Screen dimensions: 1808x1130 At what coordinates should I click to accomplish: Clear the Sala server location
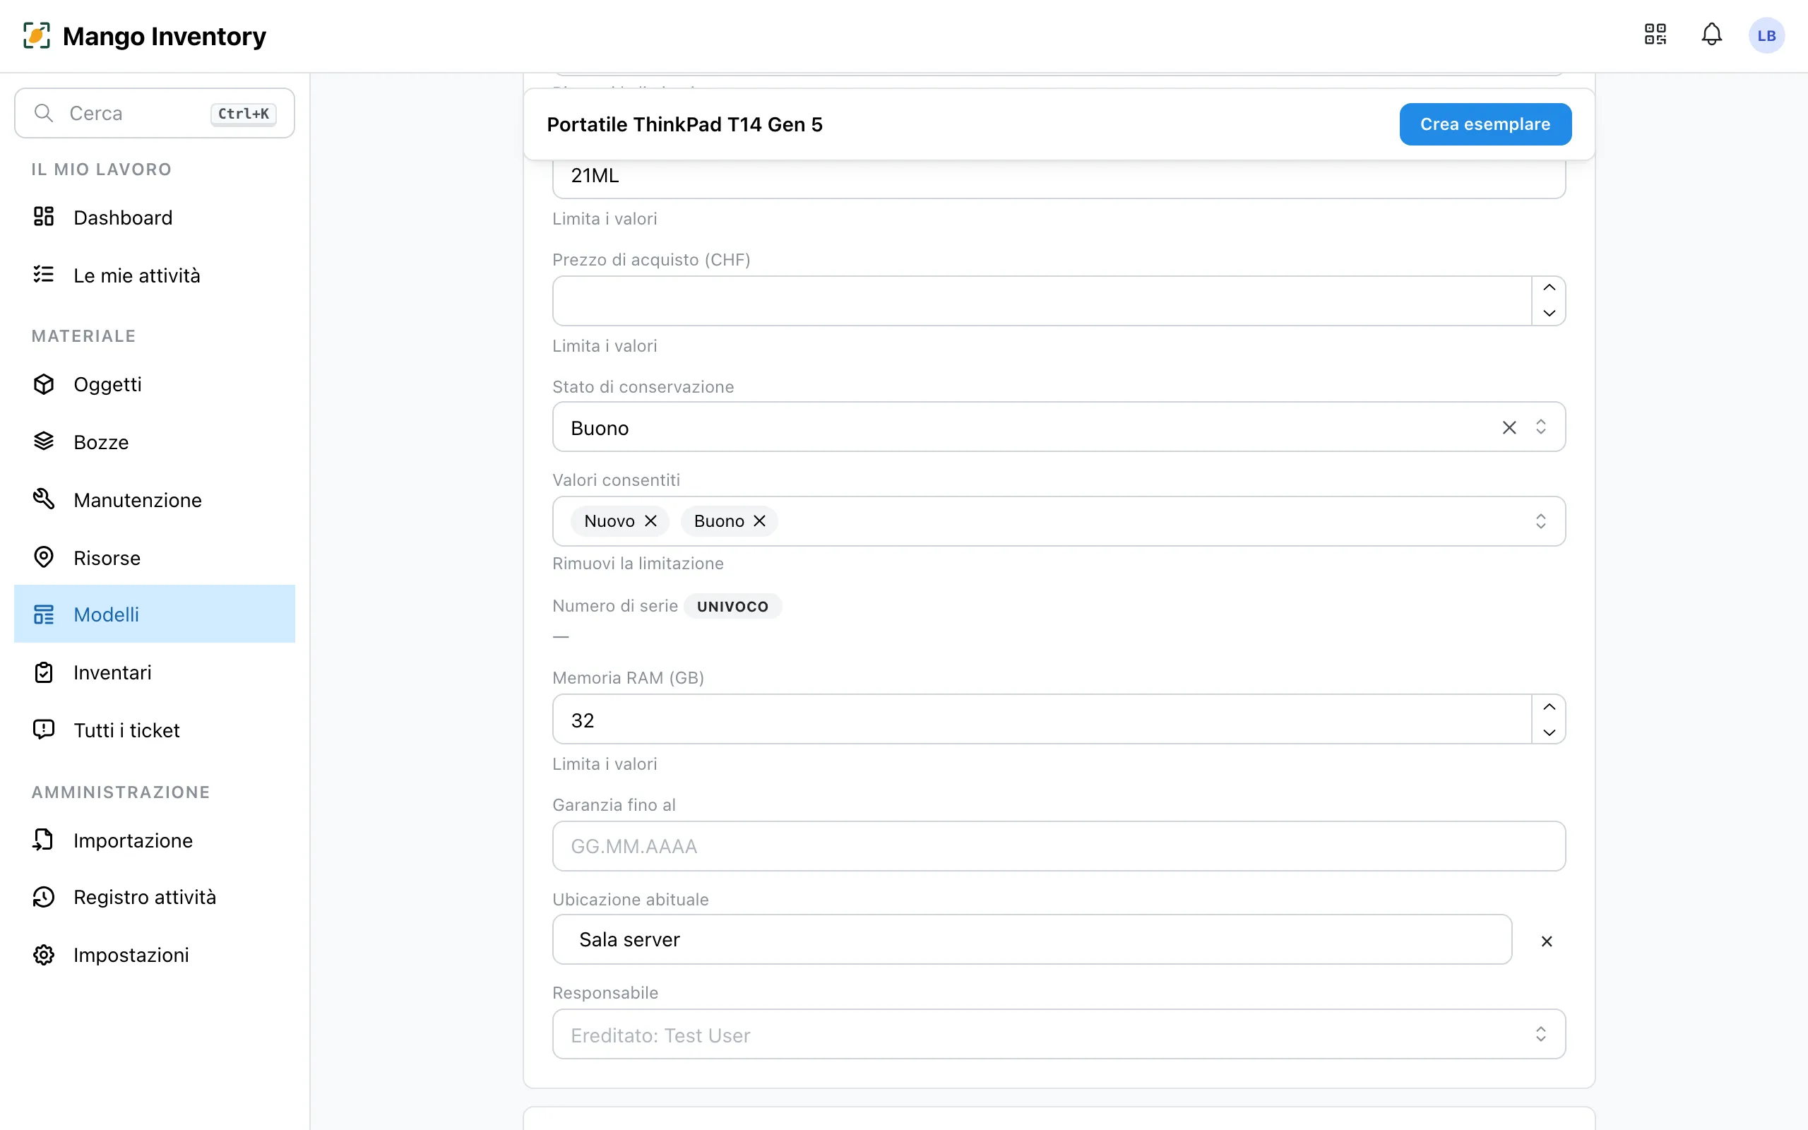pyautogui.click(x=1547, y=941)
